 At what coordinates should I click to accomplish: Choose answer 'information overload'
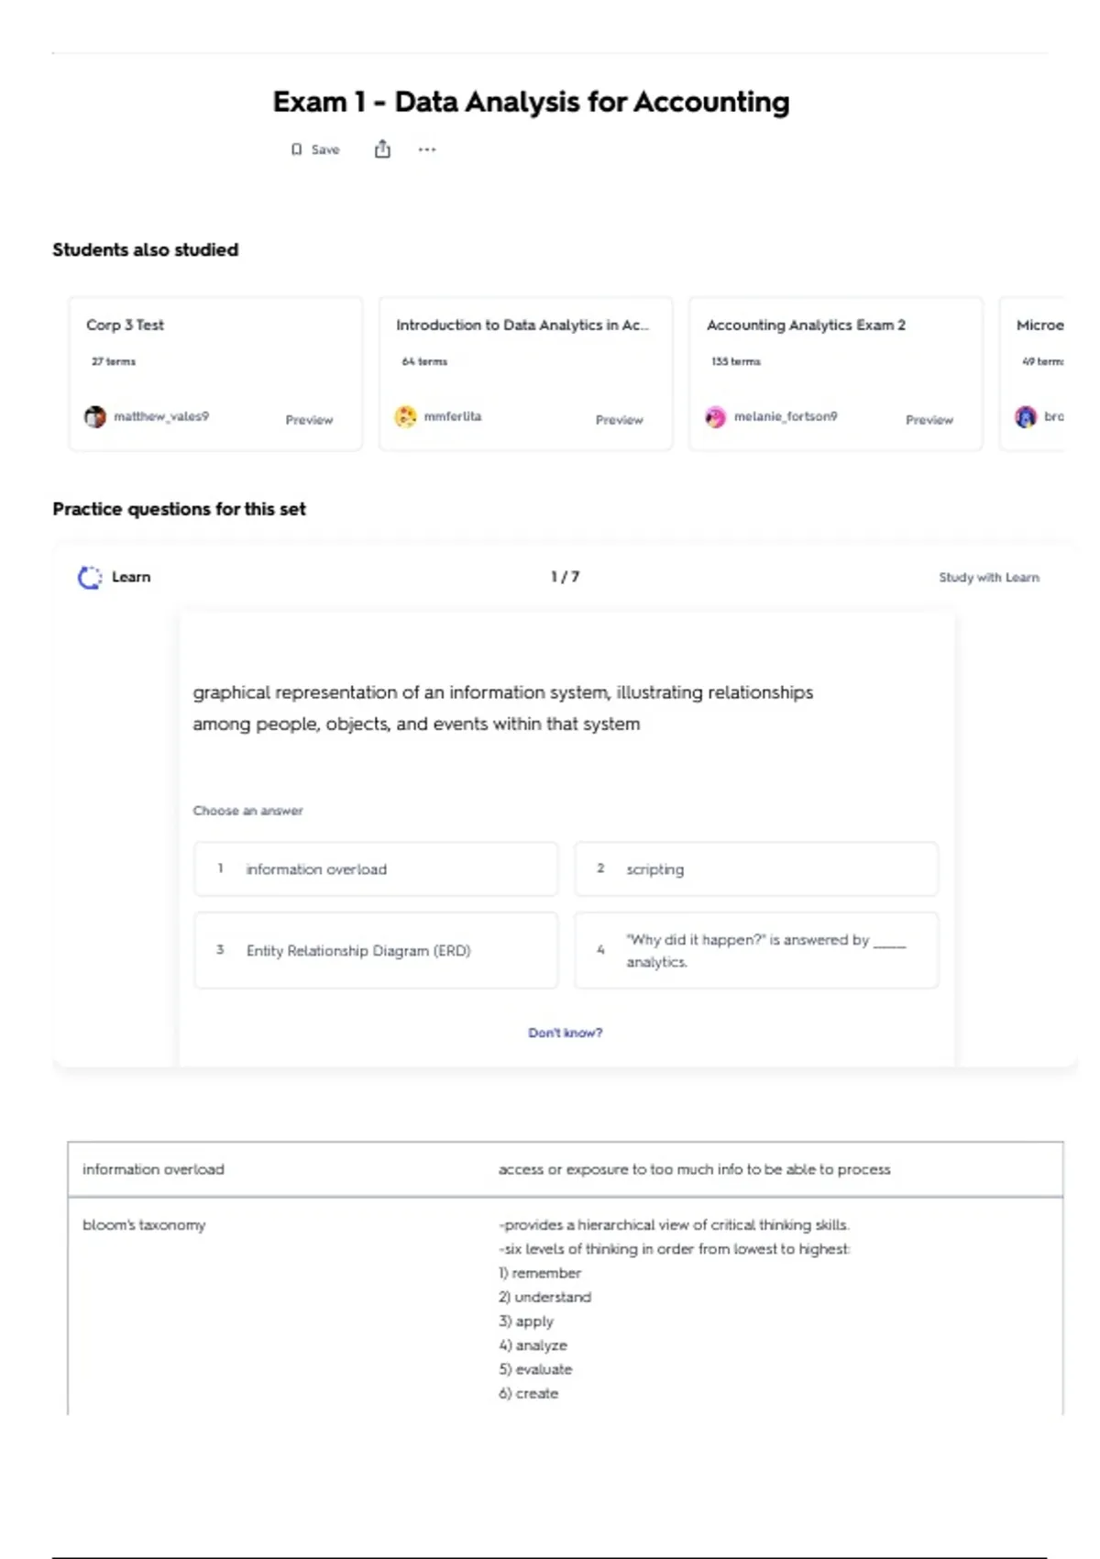click(376, 868)
